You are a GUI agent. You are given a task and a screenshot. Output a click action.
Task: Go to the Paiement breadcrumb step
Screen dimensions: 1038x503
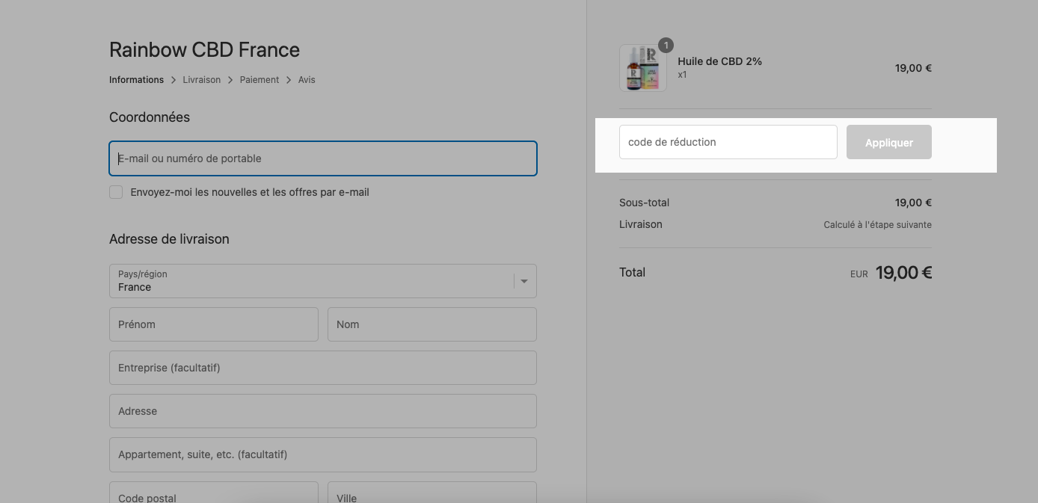259,80
